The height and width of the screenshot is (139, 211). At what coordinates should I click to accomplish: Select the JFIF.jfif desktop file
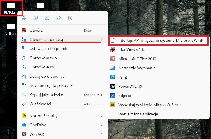pyautogui.click(x=11, y=30)
